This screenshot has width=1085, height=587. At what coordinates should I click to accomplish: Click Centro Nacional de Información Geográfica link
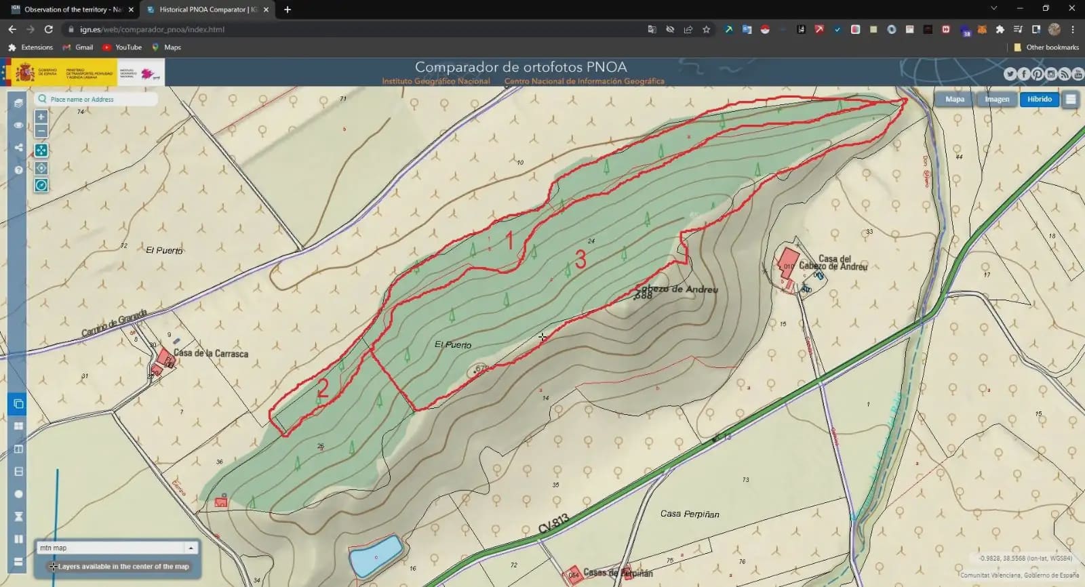point(584,81)
